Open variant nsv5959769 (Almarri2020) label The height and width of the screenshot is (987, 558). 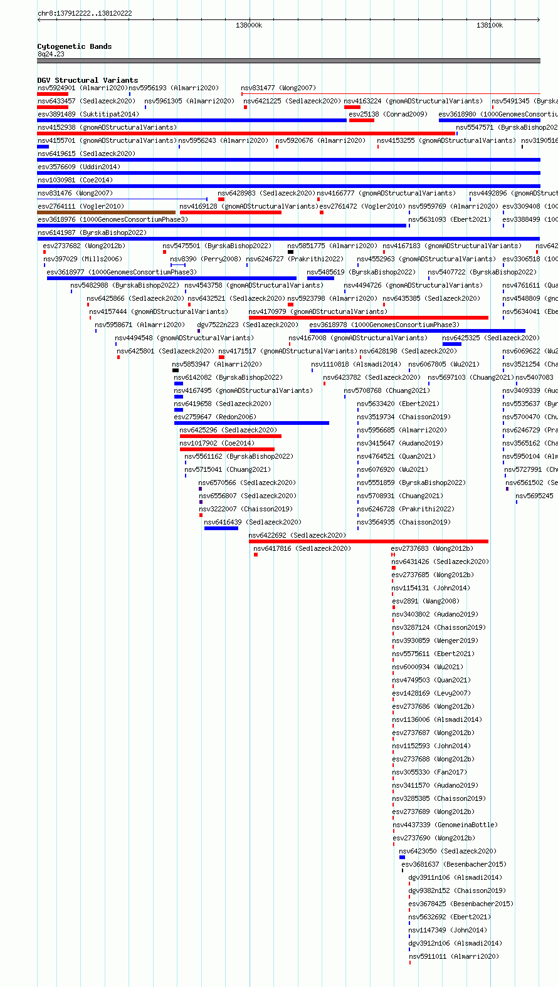click(x=453, y=206)
